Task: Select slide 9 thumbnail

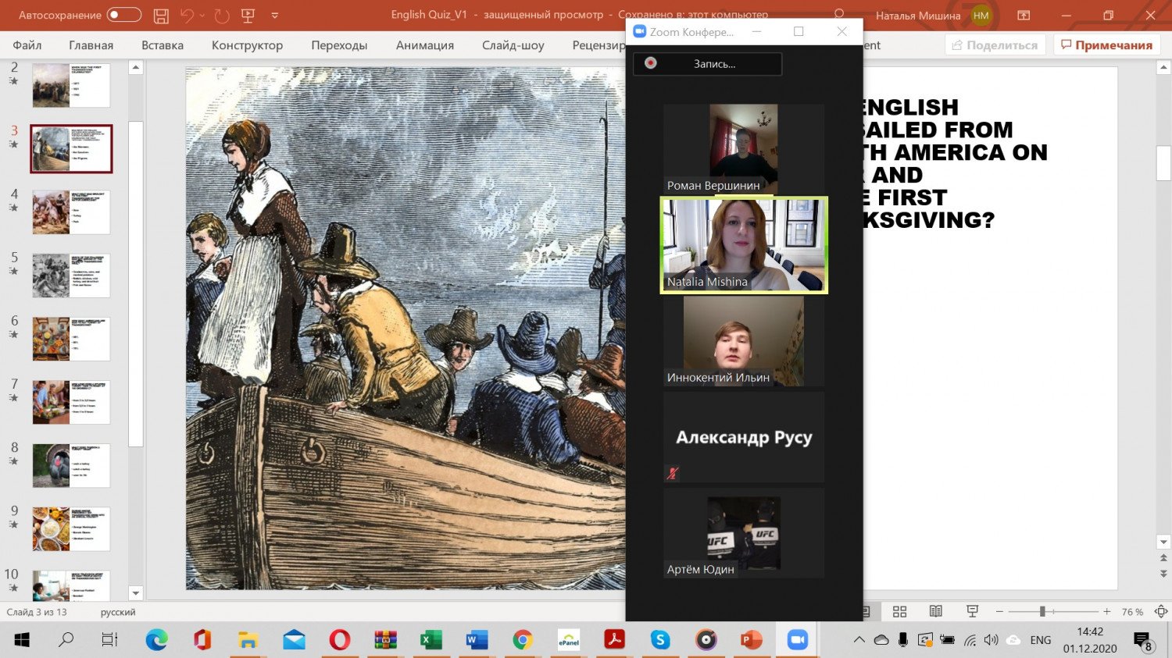Action: pyautogui.click(x=71, y=528)
